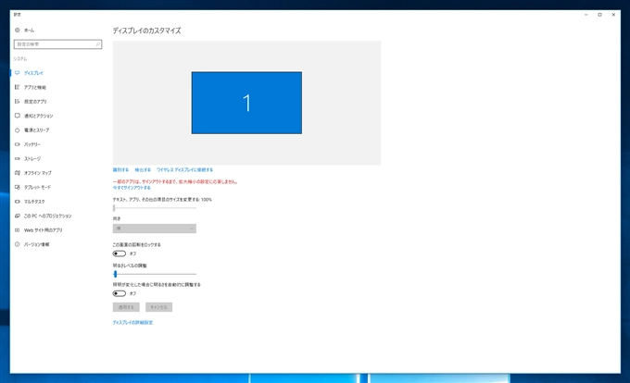Click the 適用する button
630x383 pixels.
click(126, 307)
